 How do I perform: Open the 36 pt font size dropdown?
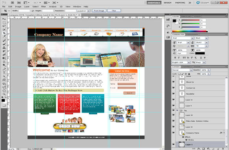tap(188, 42)
